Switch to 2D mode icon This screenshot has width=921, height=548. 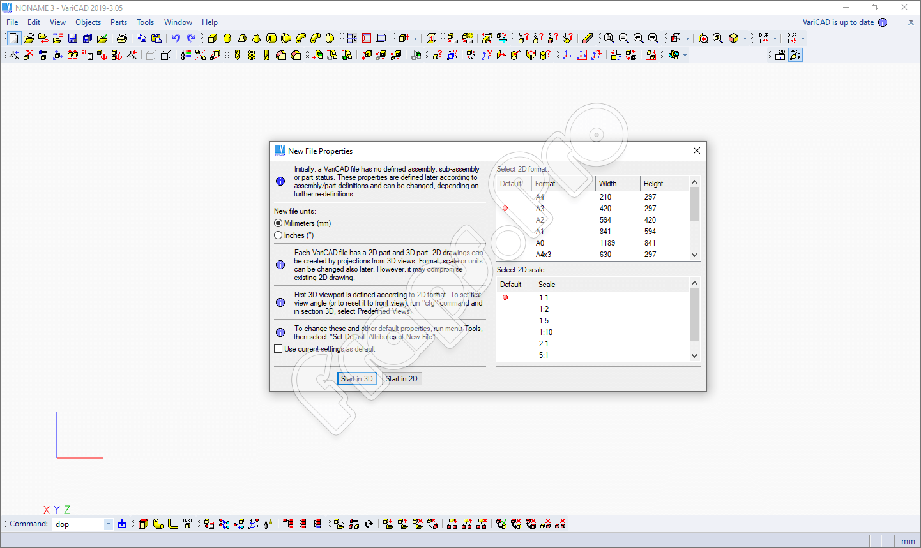(780, 55)
